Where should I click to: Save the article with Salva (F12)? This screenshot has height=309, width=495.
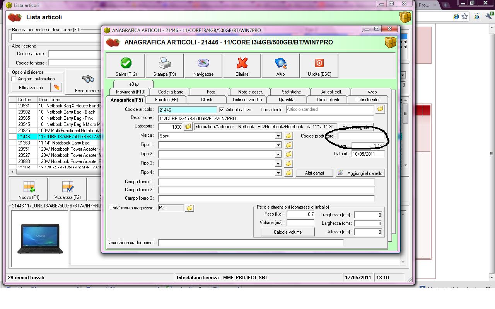(x=126, y=66)
